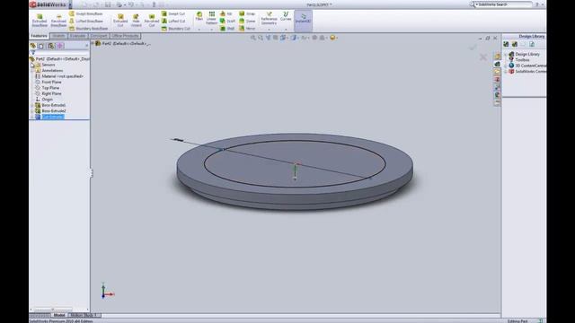
Task: Select the Dome feature
Action: coord(247,21)
